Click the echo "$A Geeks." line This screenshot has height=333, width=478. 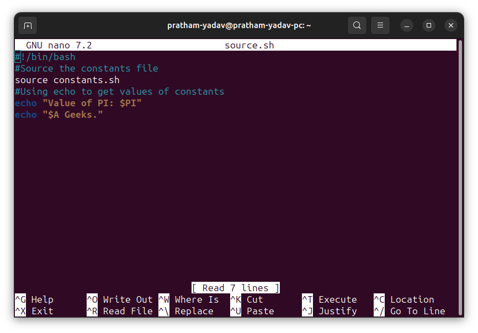click(x=59, y=114)
